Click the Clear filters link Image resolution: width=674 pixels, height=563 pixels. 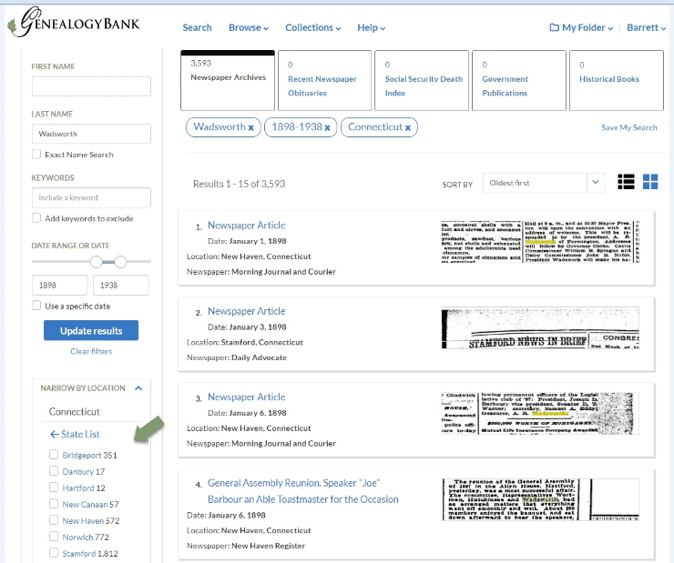91,351
